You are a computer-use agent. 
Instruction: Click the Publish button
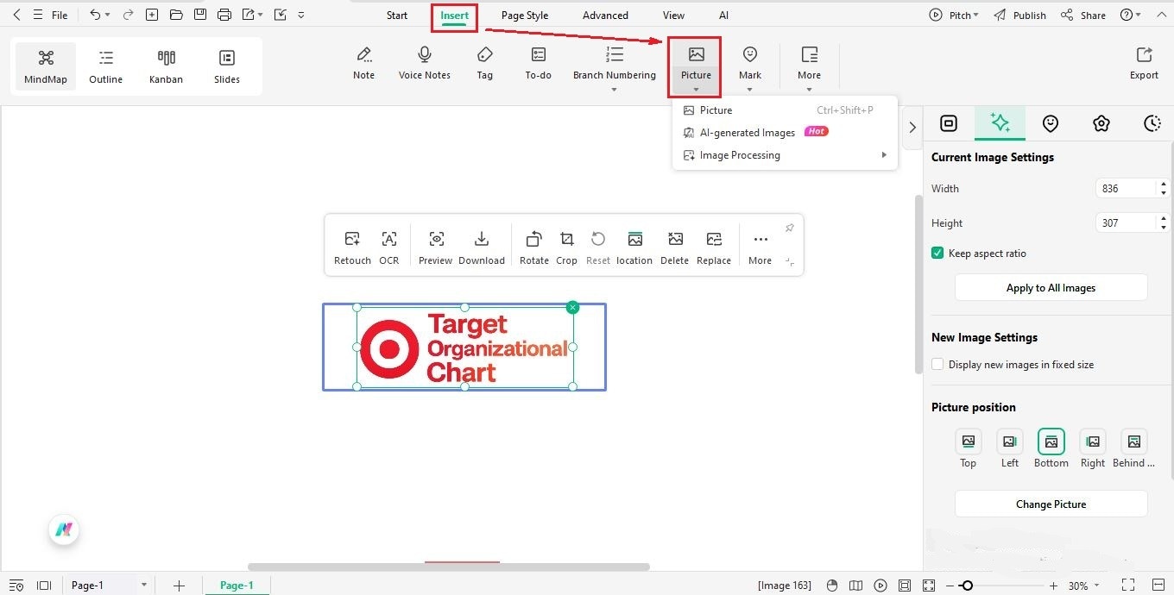point(1019,15)
